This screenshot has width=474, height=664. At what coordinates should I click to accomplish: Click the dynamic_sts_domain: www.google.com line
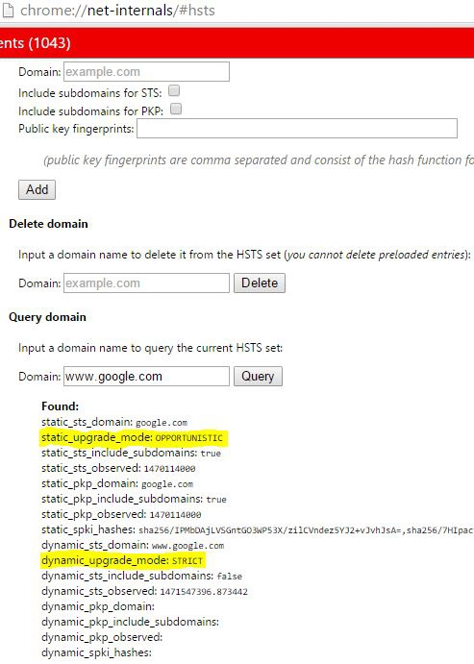(x=133, y=545)
